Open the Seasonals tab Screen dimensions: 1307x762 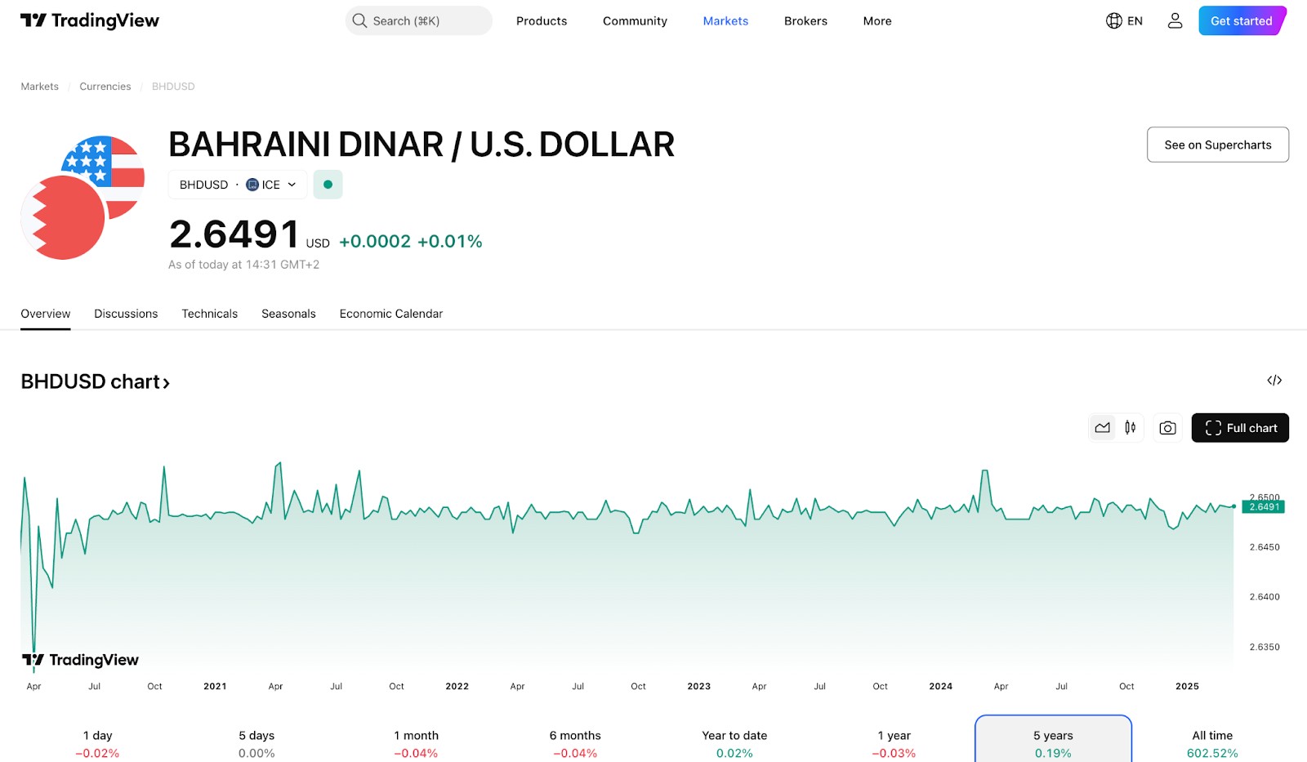click(288, 314)
